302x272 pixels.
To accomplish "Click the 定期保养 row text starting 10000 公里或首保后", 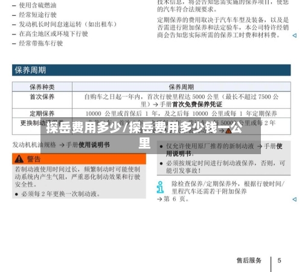I will pos(181,114).
